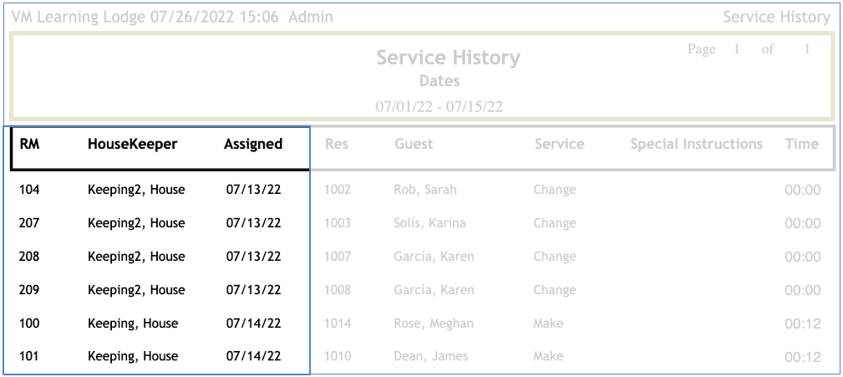Click the 07/01/22 - 07/15/22 date range
Image resolution: width=843 pixels, height=377 pixels.
439,106
